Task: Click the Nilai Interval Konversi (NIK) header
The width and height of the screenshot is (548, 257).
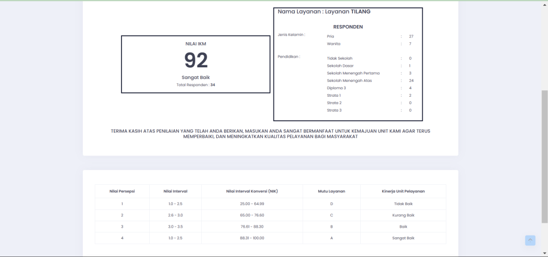Action: [252, 191]
